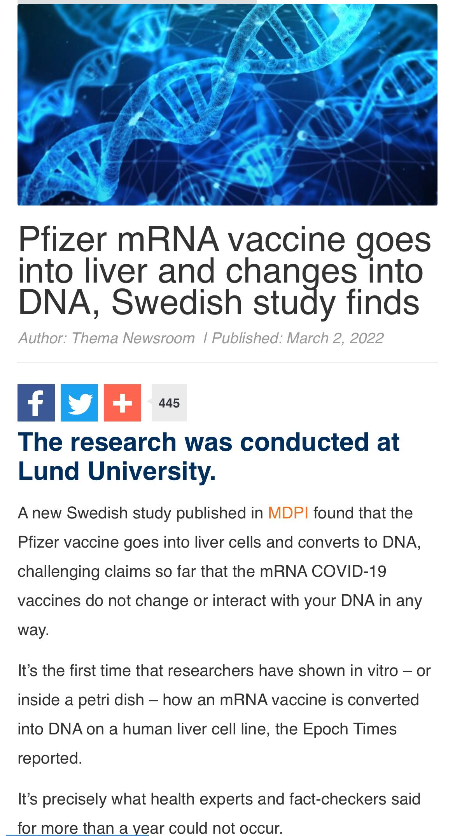
Task: Share the article on Facebook
Action: point(36,402)
